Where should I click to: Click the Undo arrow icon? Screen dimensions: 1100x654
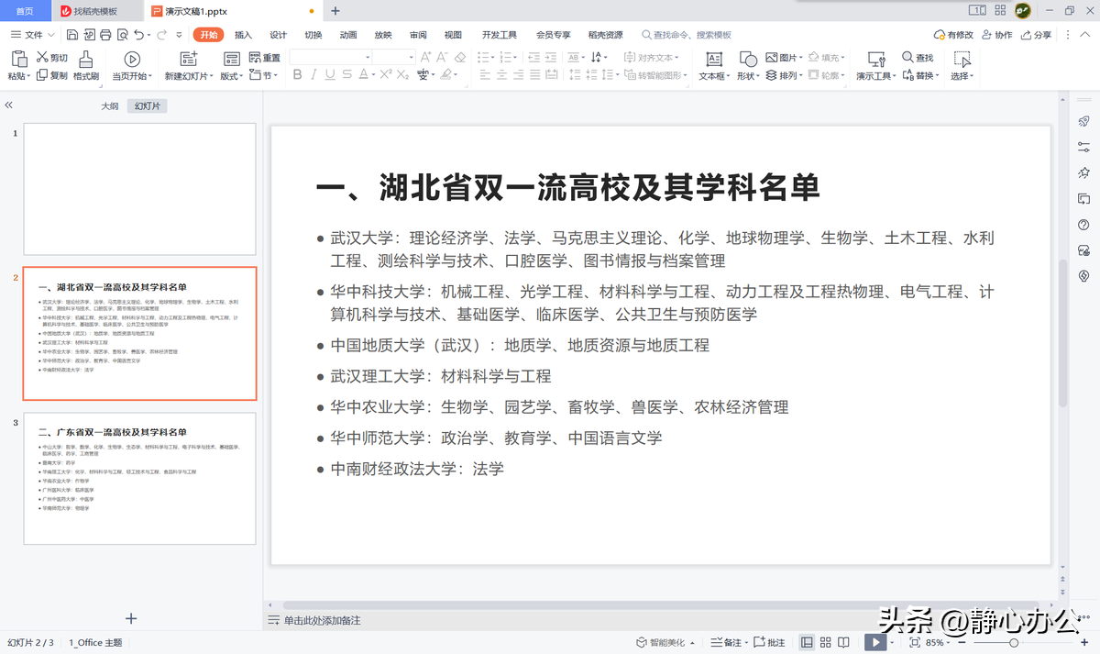click(x=138, y=35)
